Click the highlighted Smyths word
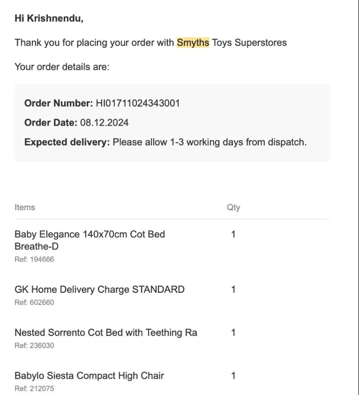The image size is (359, 395). pyautogui.click(x=193, y=42)
